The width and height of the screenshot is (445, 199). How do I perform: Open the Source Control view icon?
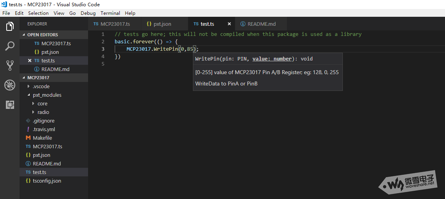coord(10,66)
